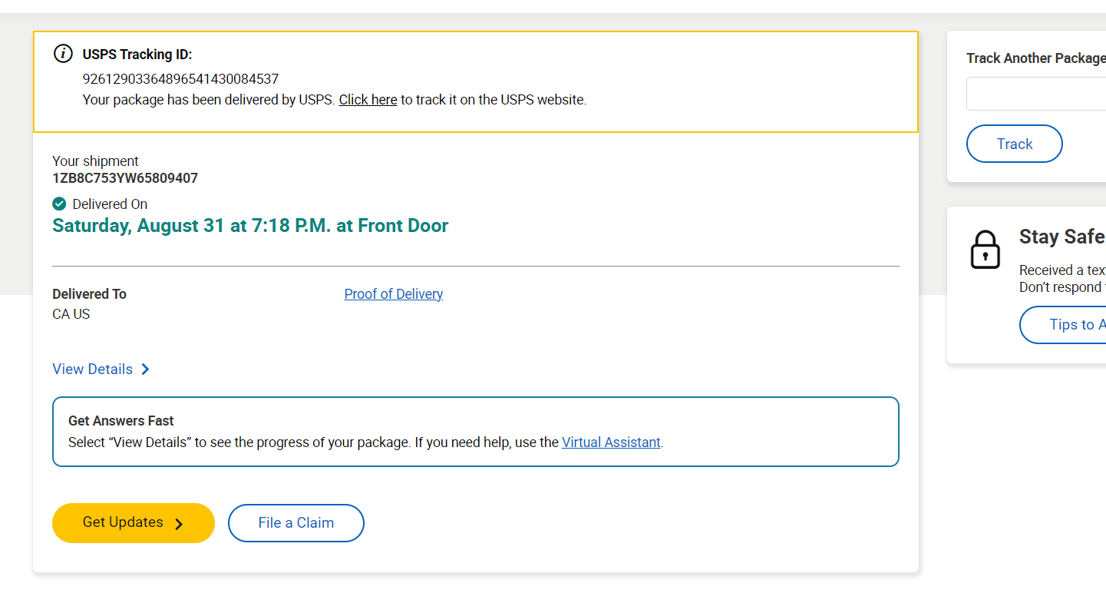Click the Tips button under Stay Safe

click(x=1063, y=325)
